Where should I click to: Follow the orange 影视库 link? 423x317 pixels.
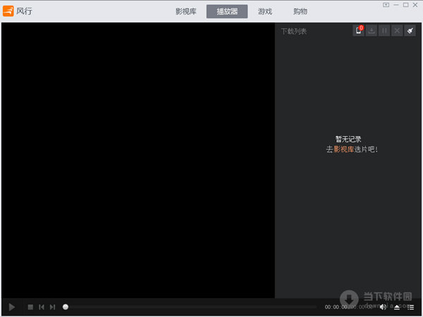(x=344, y=149)
